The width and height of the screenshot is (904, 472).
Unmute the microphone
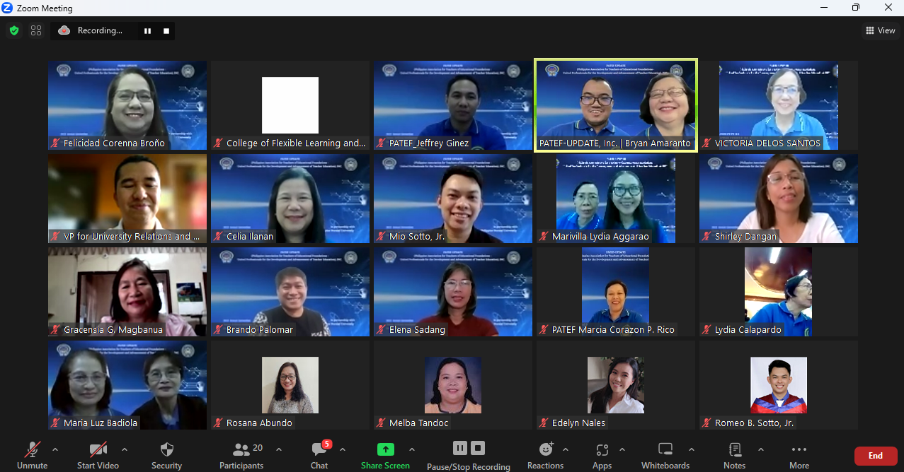tap(32, 455)
